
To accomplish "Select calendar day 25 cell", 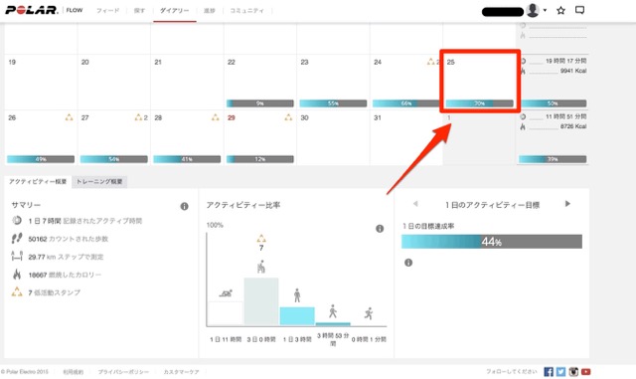I will (479, 82).
